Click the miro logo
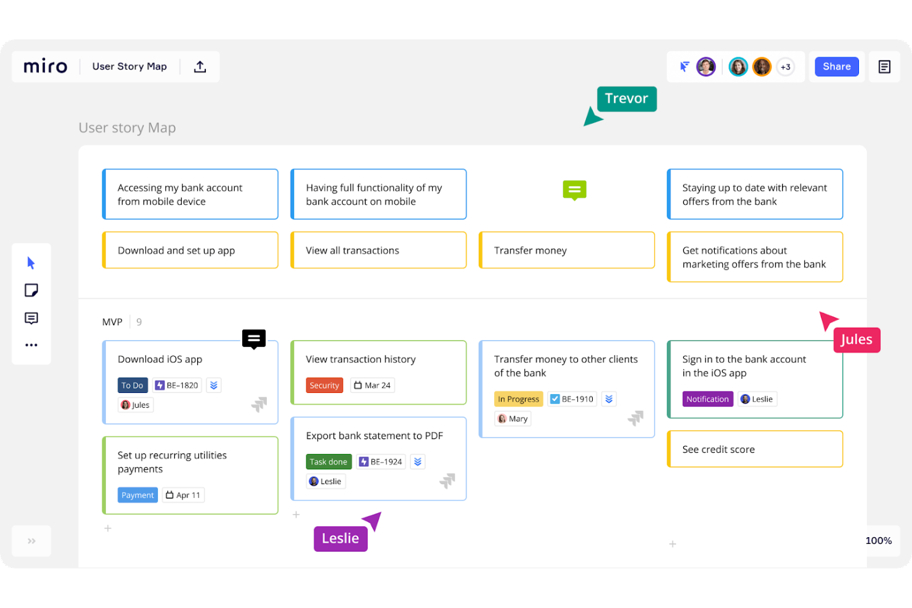This screenshot has width=912, height=608. point(46,67)
